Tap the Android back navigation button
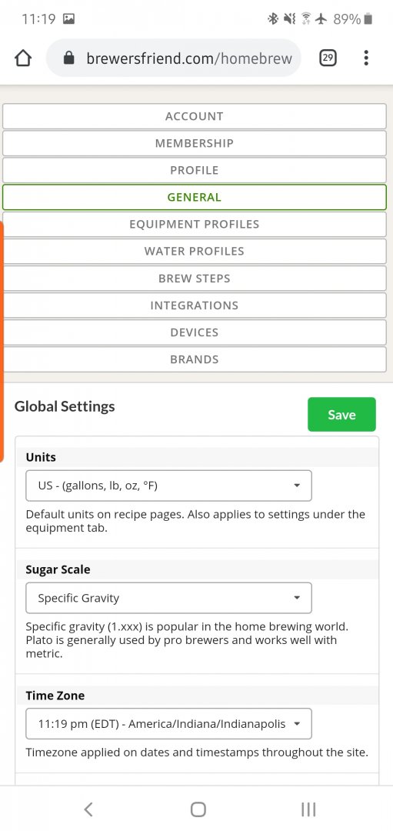 pyautogui.click(x=88, y=809)
